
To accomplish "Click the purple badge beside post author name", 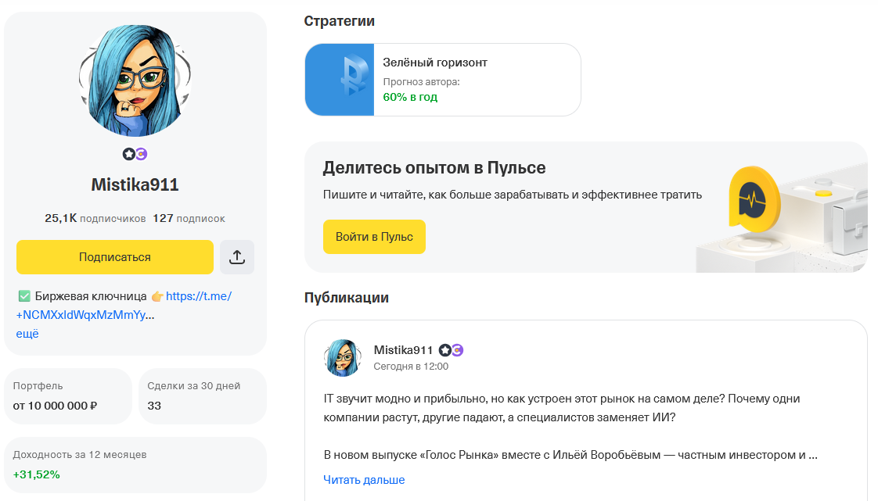I will 458,350.
